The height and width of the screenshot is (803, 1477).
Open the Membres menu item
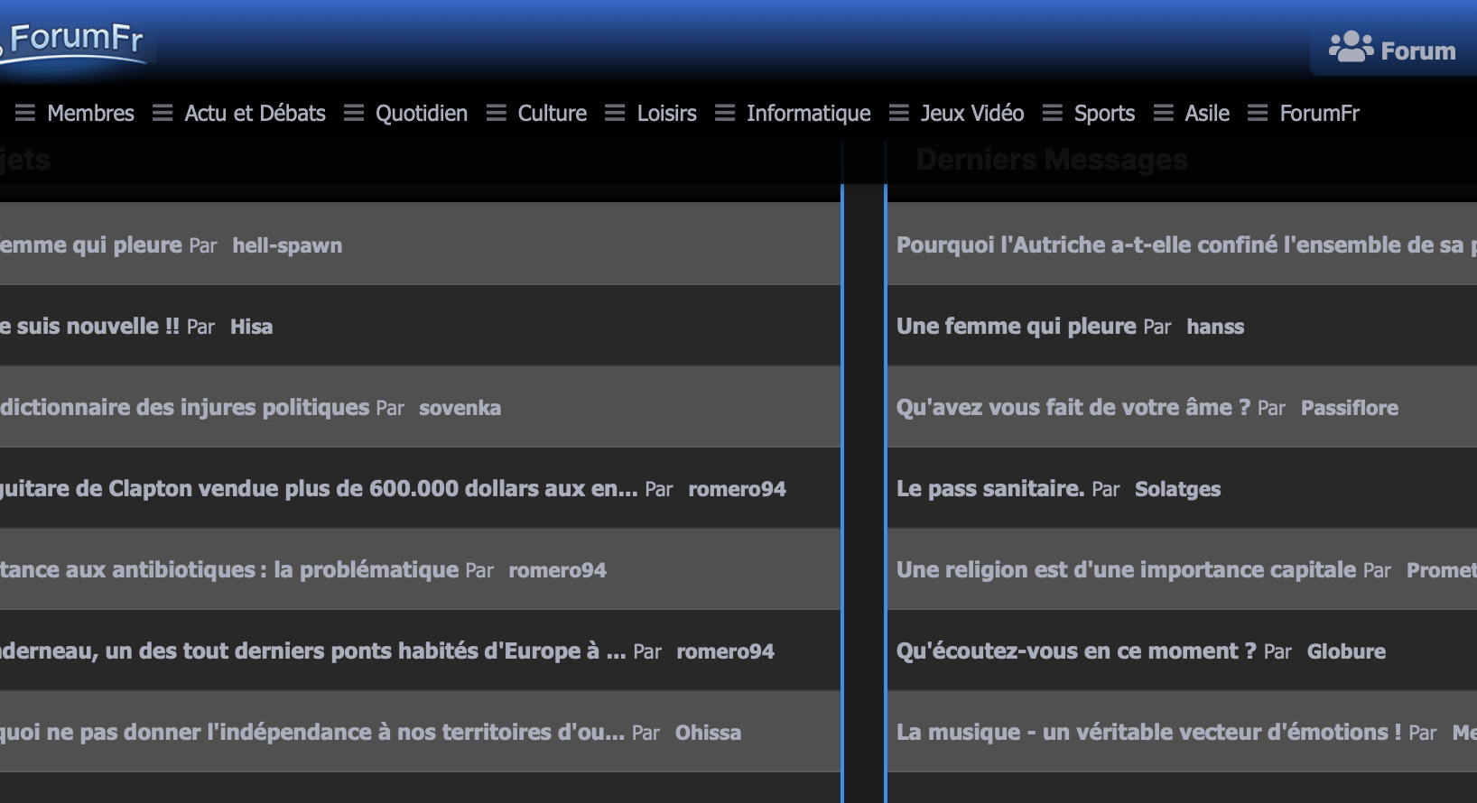pyautogui.click(x=90, y=113)
